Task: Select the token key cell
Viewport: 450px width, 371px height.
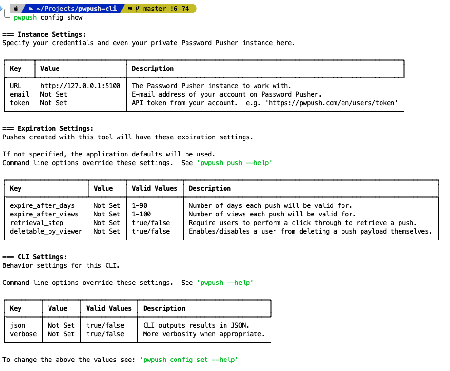Action: point(20,103)
